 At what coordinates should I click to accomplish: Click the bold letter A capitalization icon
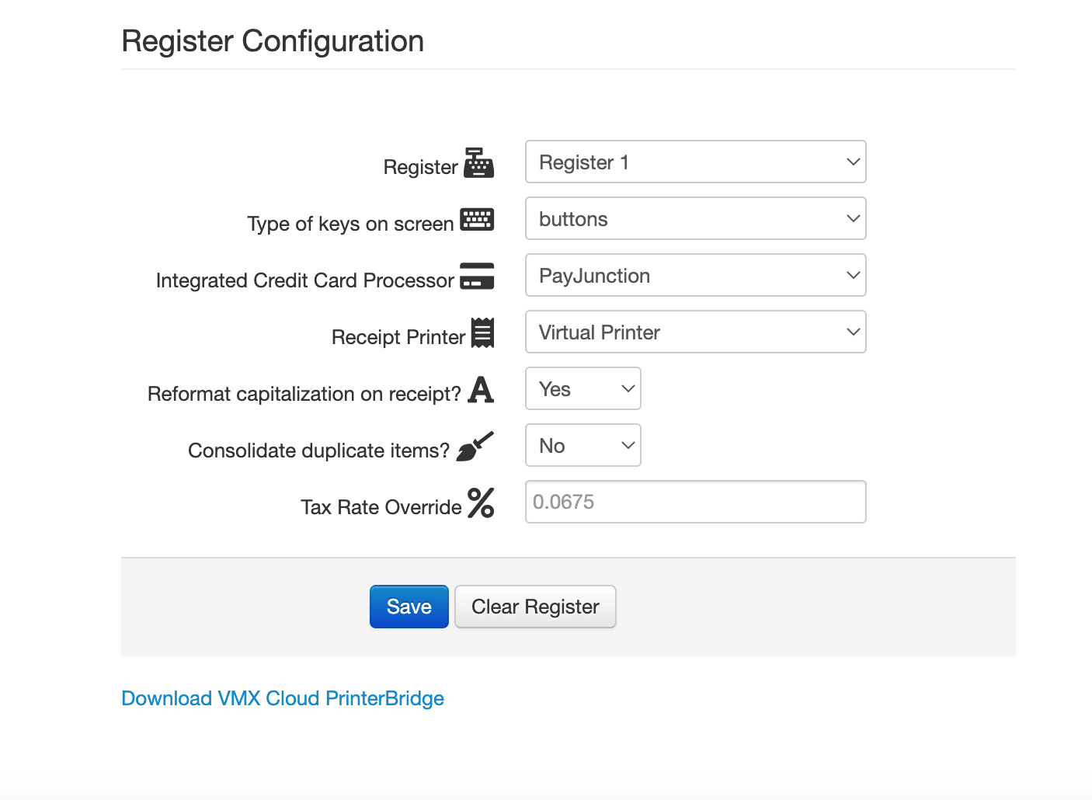(481, 390)
